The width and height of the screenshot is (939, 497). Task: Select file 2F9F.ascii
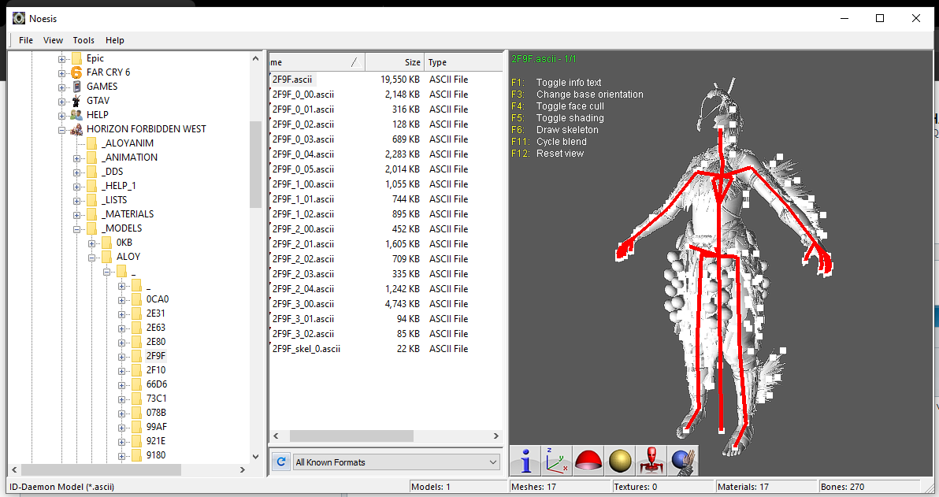(x=292, y=79)
